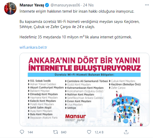Open the attached Ankara Wi-Fi image headline
Screen dimensions: 153x138
point(84,64)
